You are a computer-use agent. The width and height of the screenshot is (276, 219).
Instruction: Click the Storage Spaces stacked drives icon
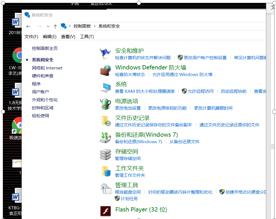[x=106, y=155]
